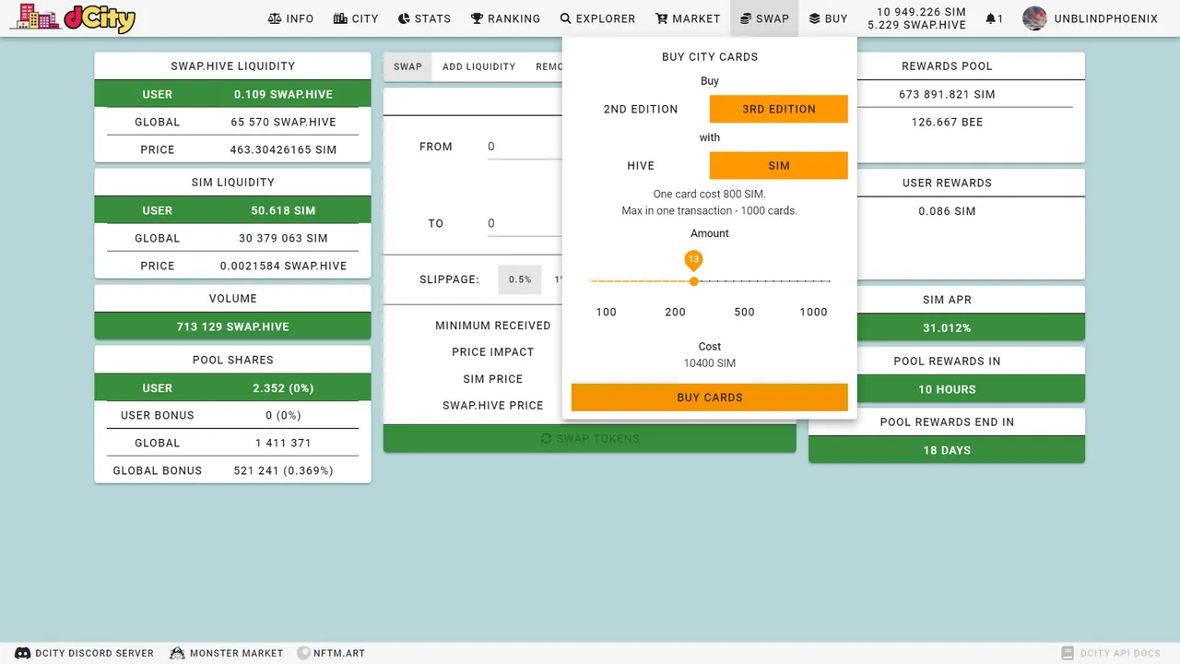Open the SWAP page

764,18
